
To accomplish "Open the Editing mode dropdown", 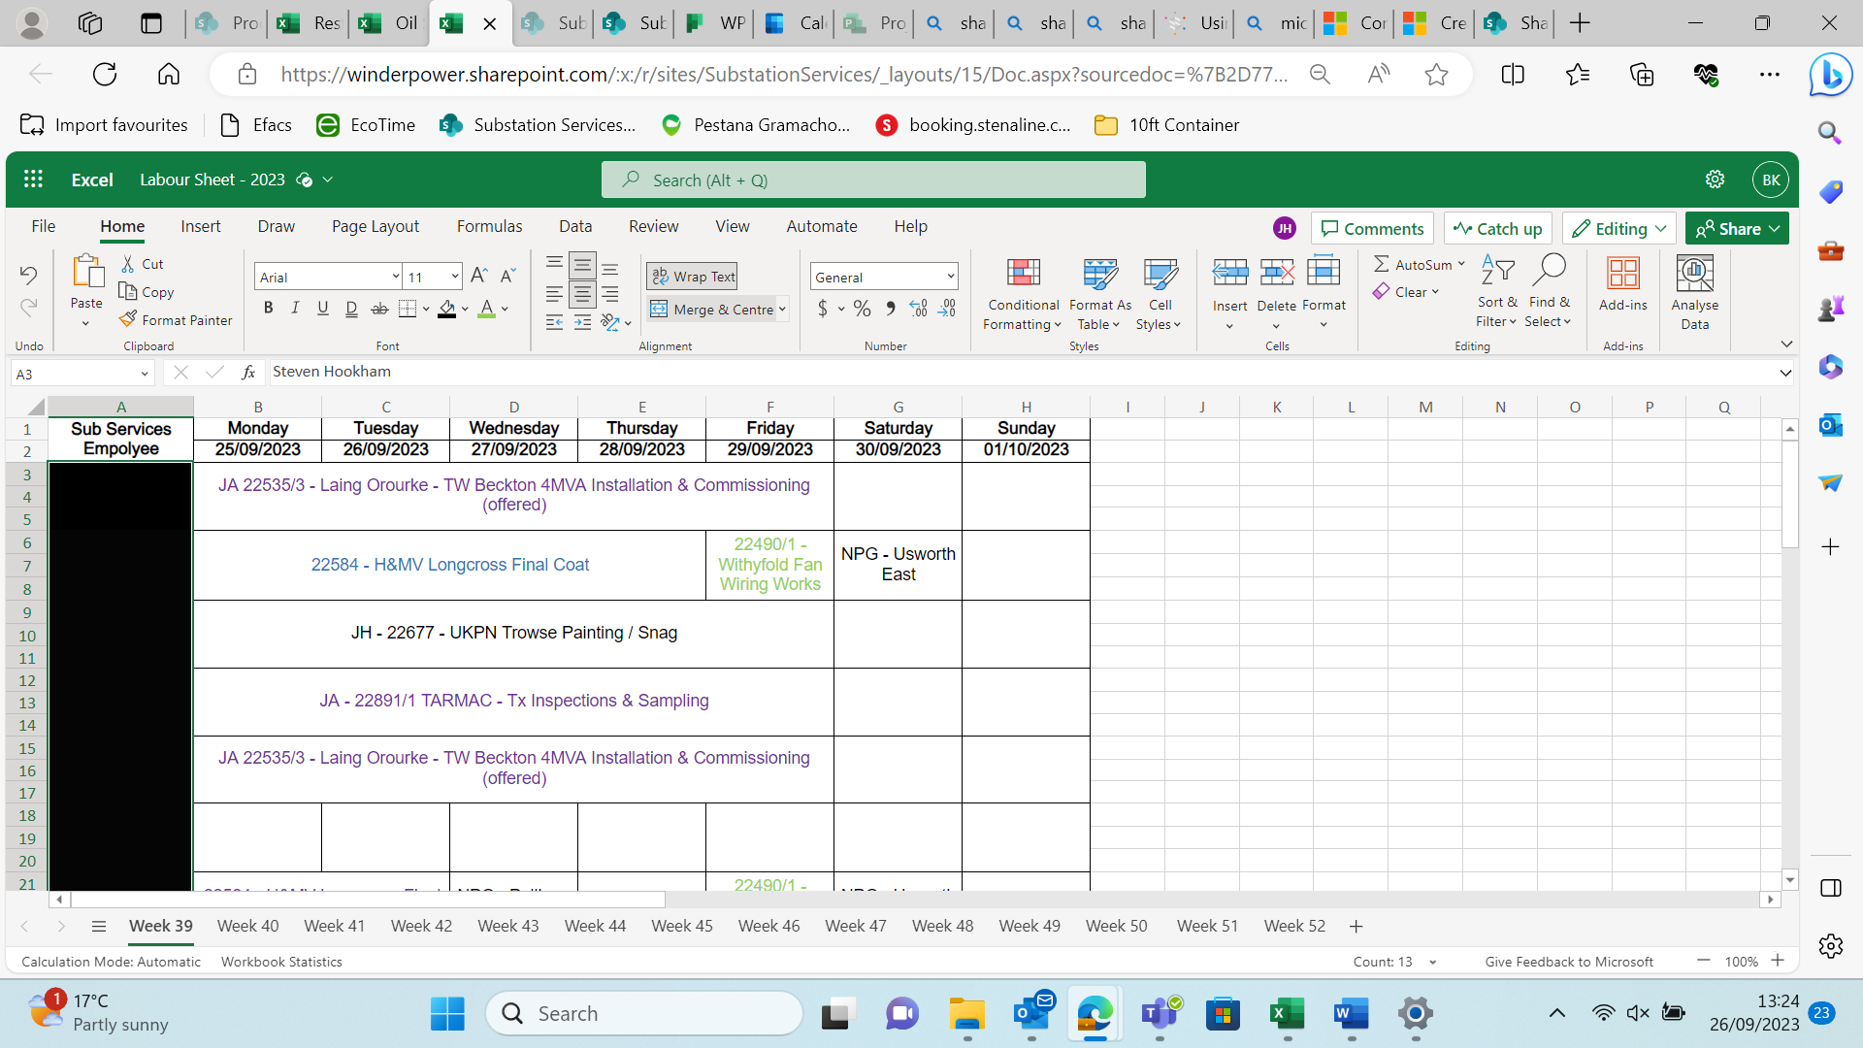I will [x=1618, y=229].
